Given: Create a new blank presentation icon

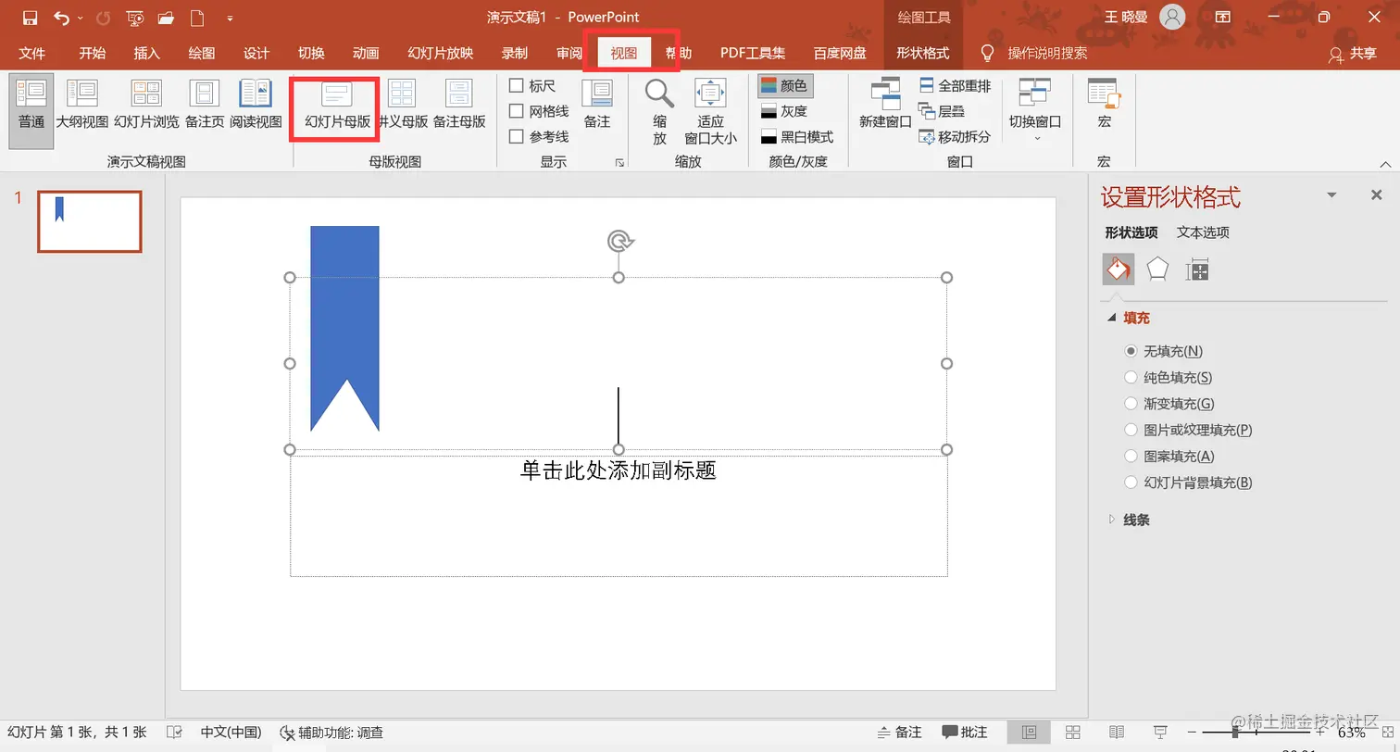Looking at the screenshot, I should [196, 18].
